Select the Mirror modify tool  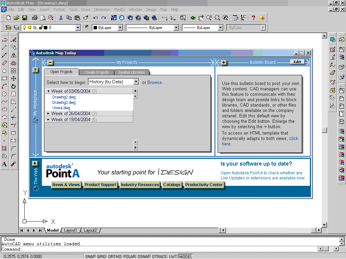[14, 55]
